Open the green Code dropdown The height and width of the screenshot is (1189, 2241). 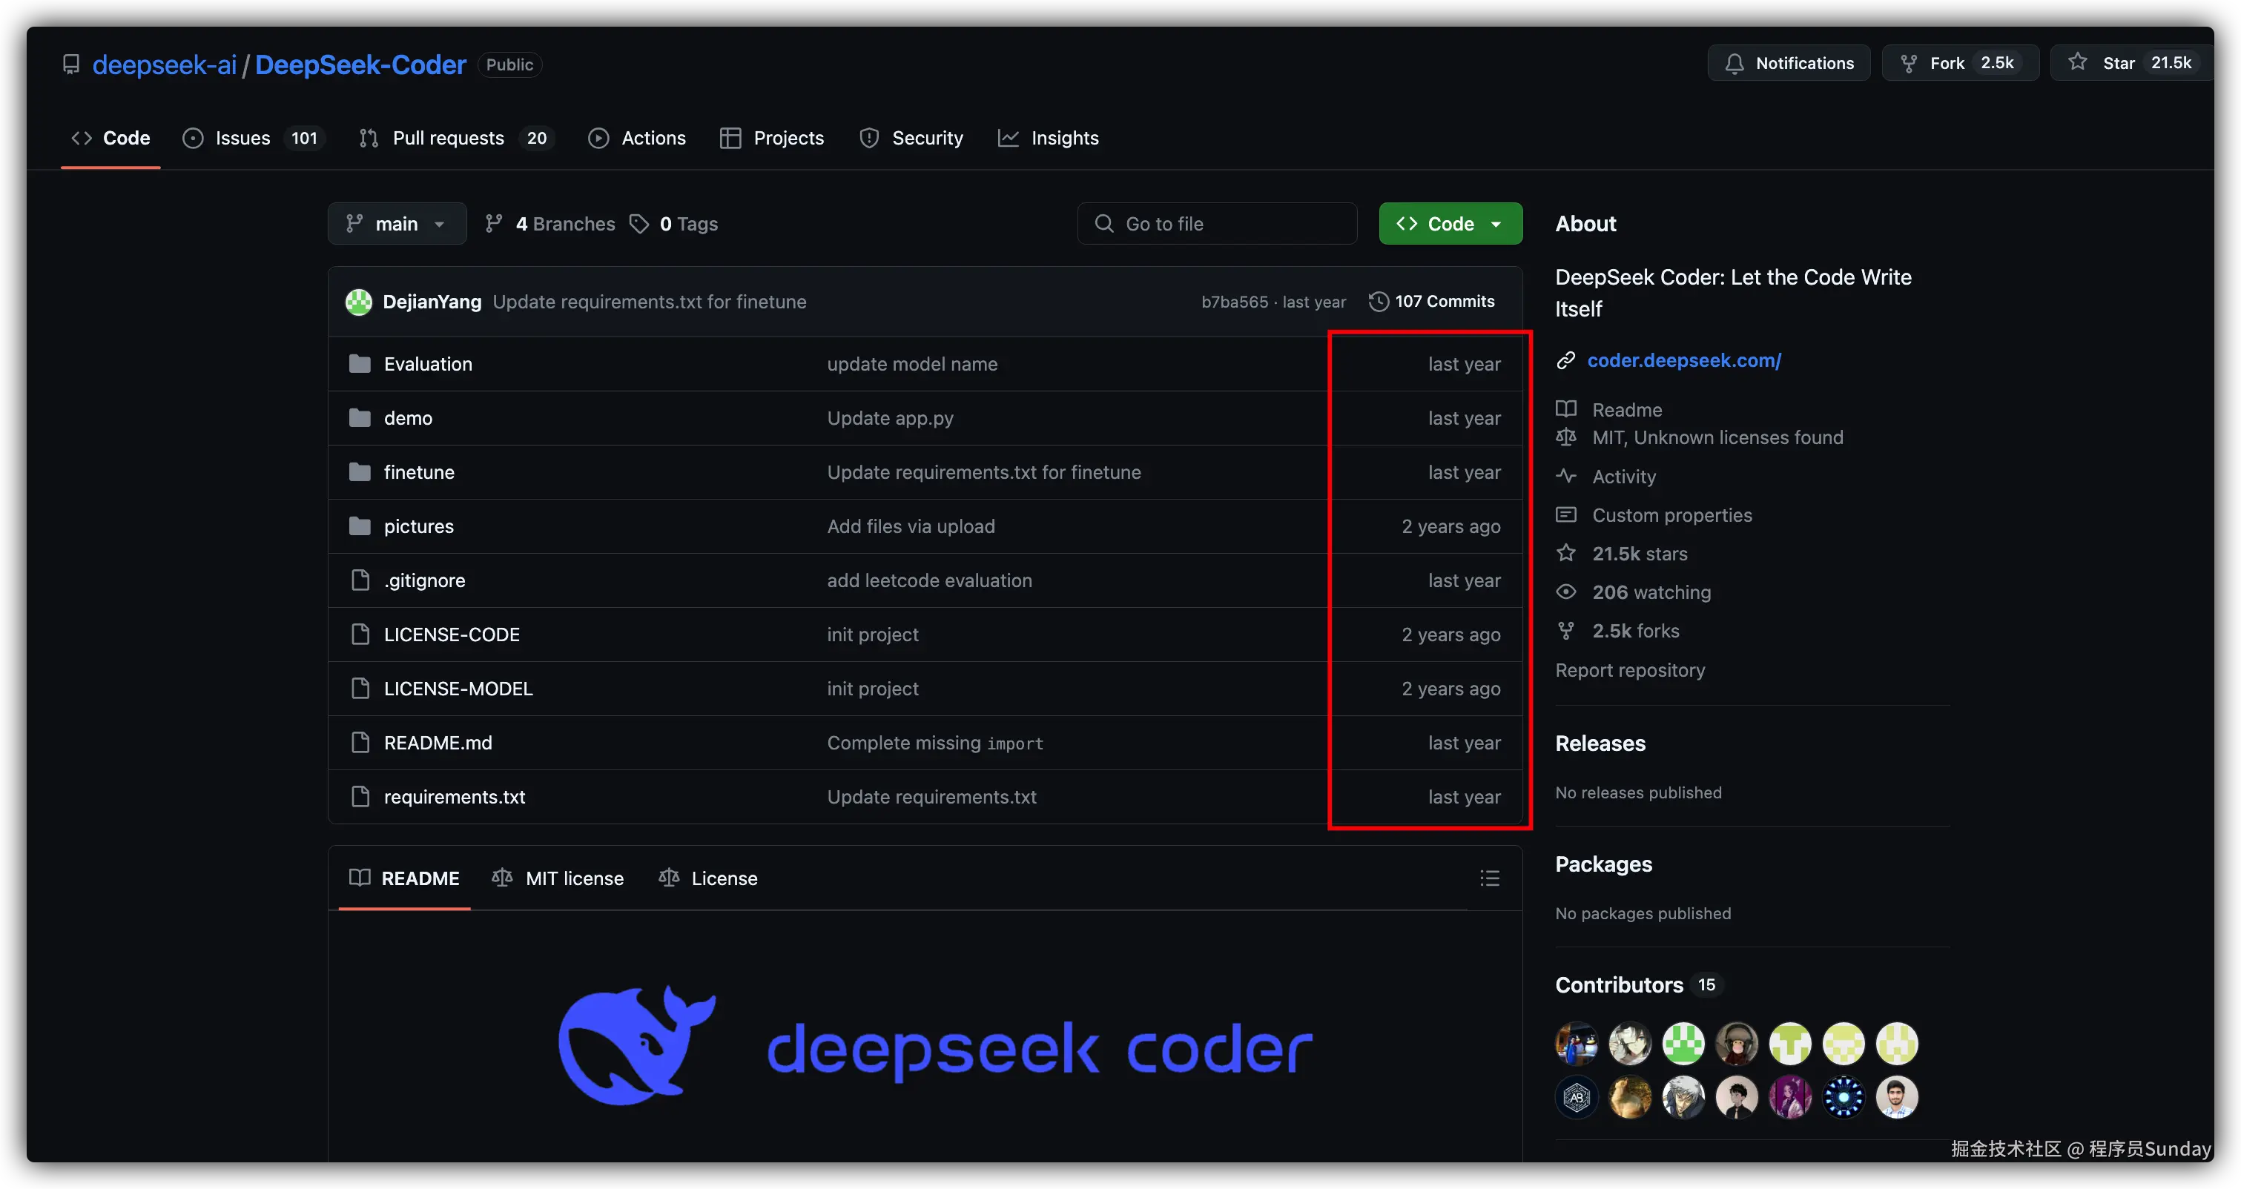coord(1450,224)
